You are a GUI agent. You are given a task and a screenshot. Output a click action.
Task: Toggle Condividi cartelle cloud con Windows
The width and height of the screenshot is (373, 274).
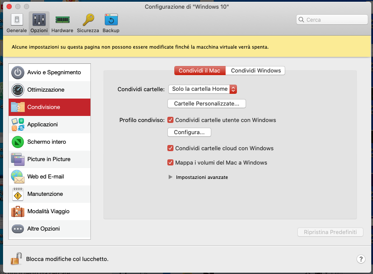170,148
